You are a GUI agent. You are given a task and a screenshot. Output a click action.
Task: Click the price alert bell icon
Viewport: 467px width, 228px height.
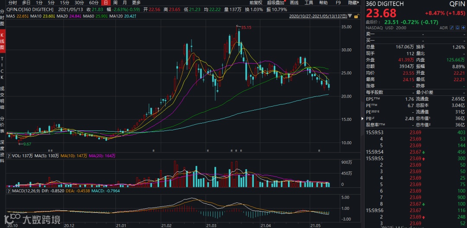[x=457, y=28]
